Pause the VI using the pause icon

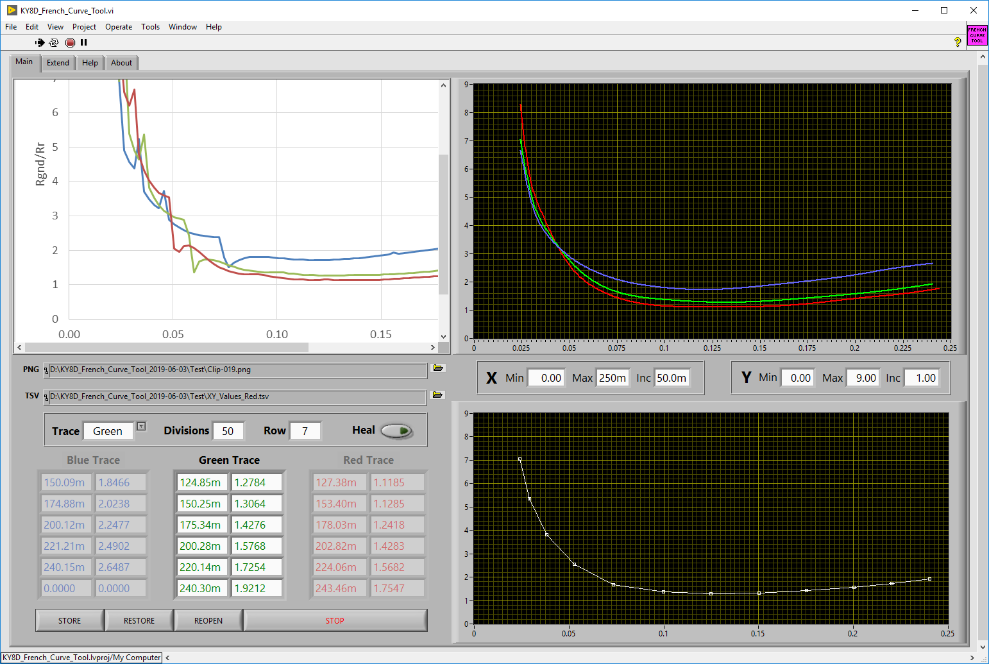83,42
